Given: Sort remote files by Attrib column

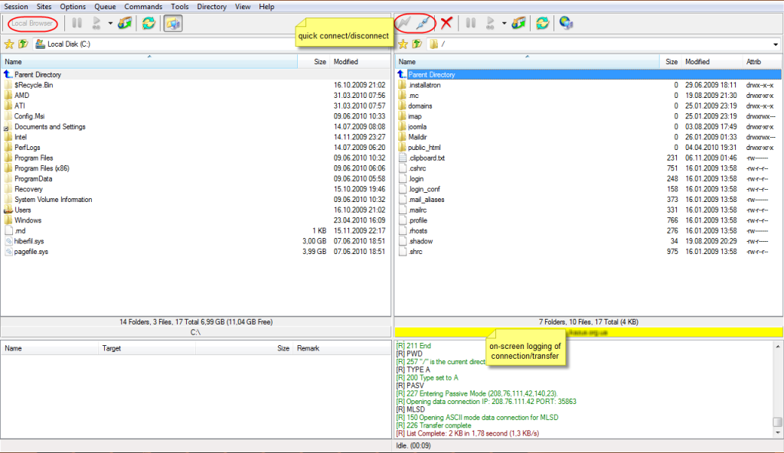Looking at the screenshot, I should 753,61.
